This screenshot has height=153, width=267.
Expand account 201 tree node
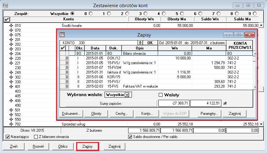point(11,40)
